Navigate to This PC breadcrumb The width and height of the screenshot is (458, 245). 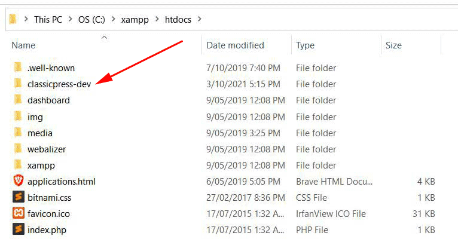[48, 20]
